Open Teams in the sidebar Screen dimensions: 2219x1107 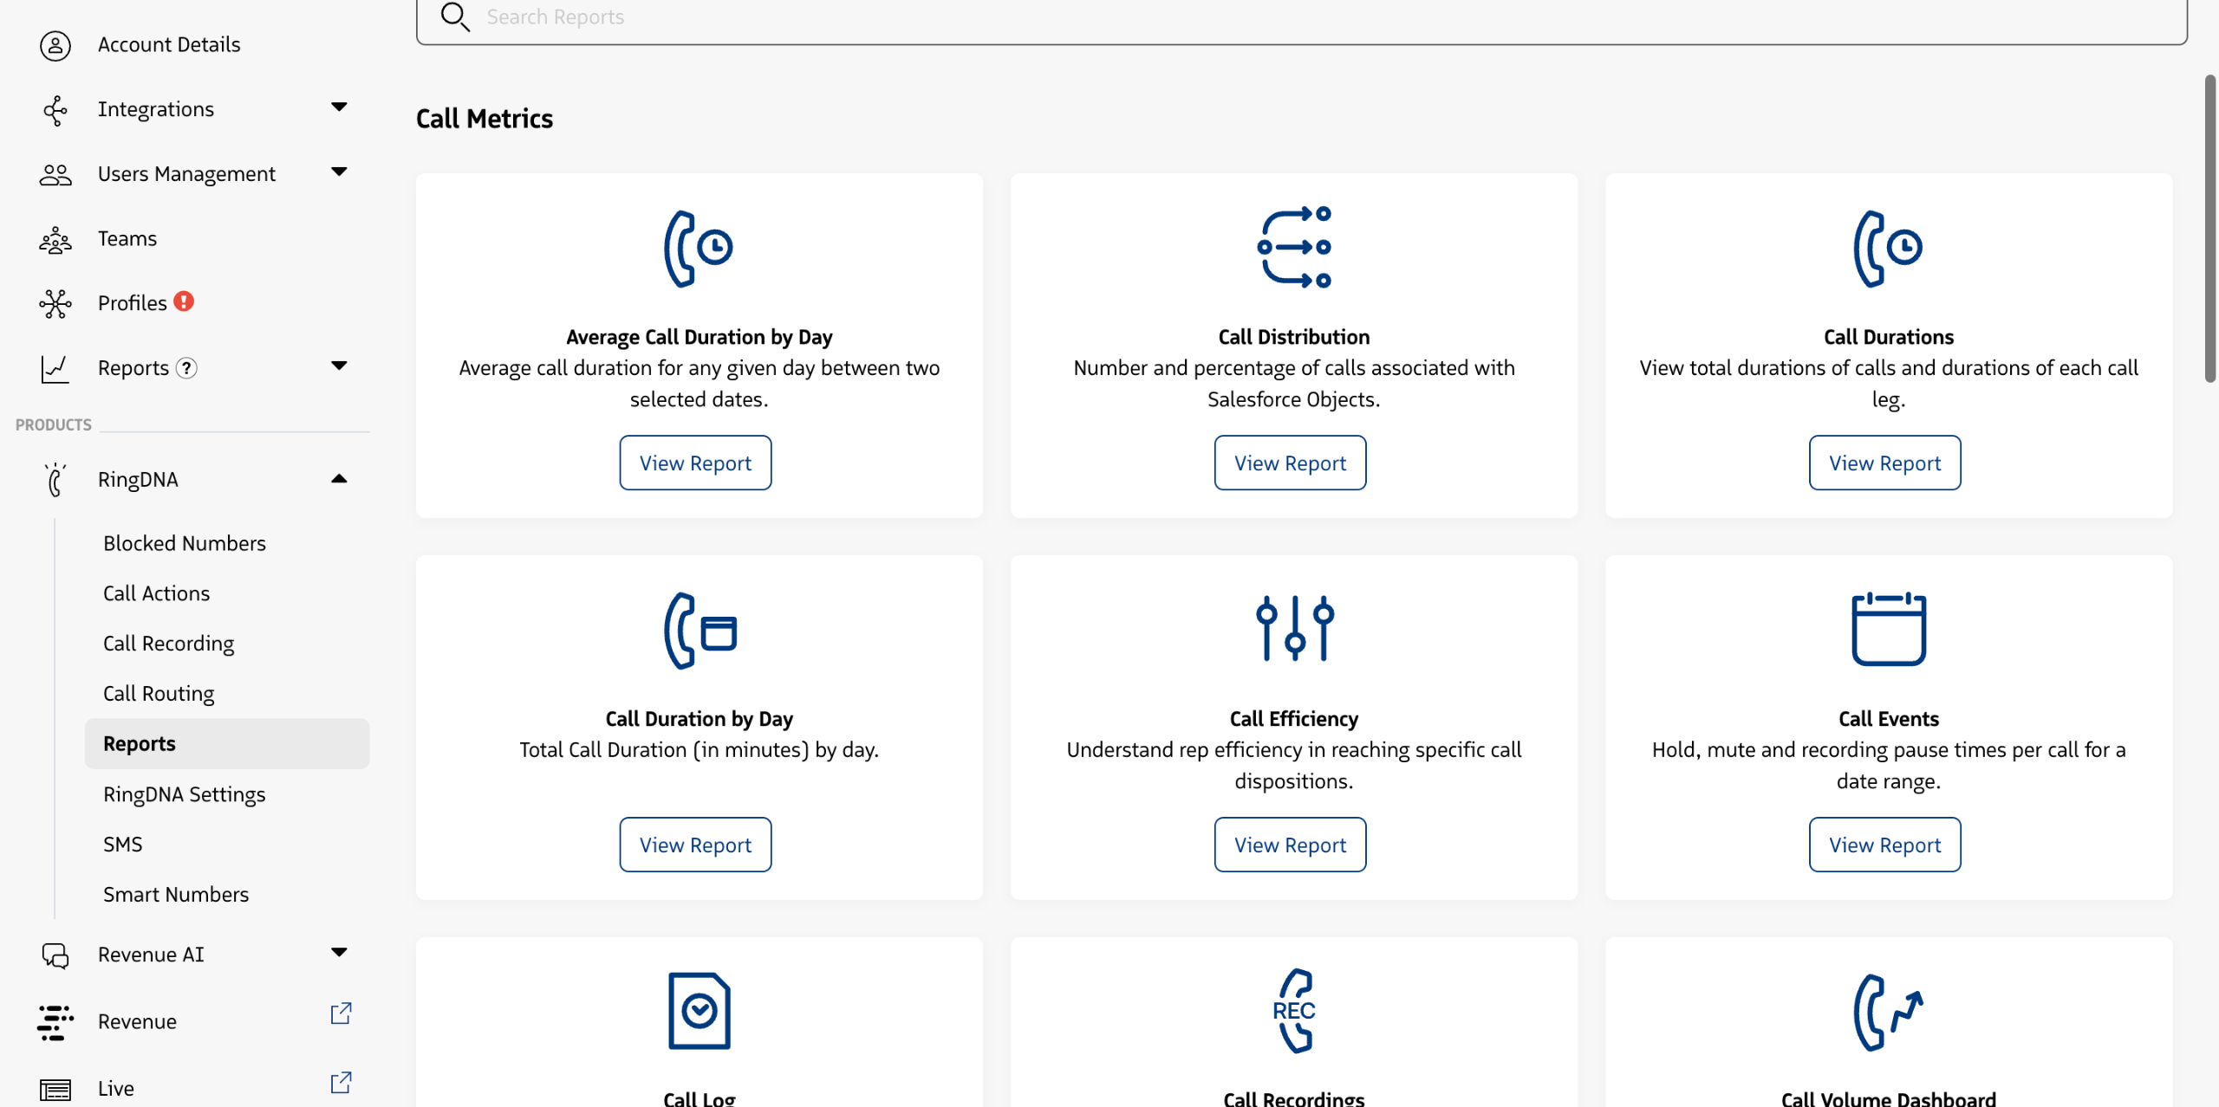click(x=127, y=238)
